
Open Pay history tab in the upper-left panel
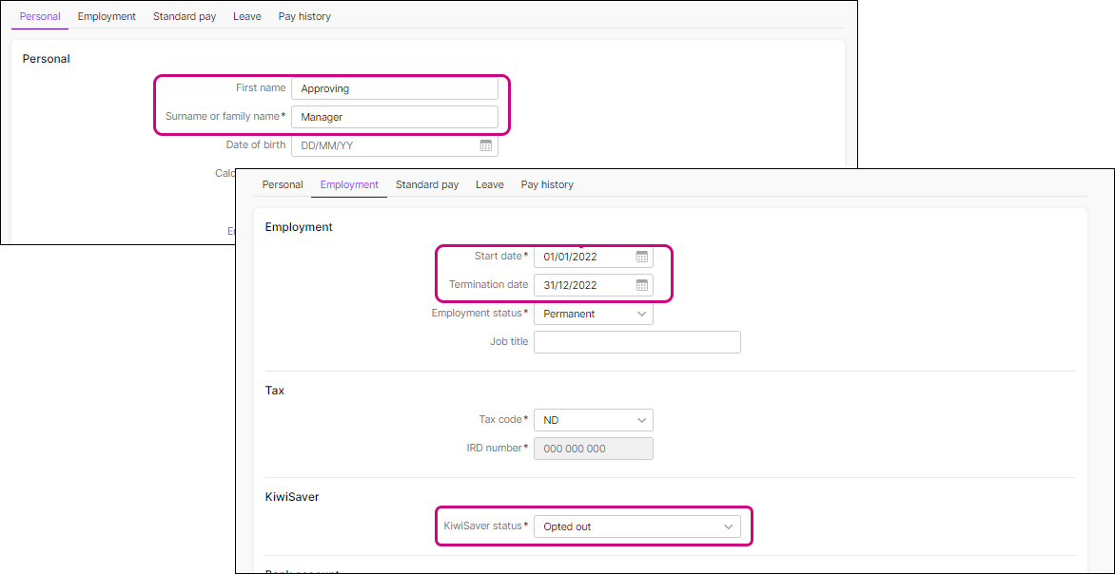304,16
